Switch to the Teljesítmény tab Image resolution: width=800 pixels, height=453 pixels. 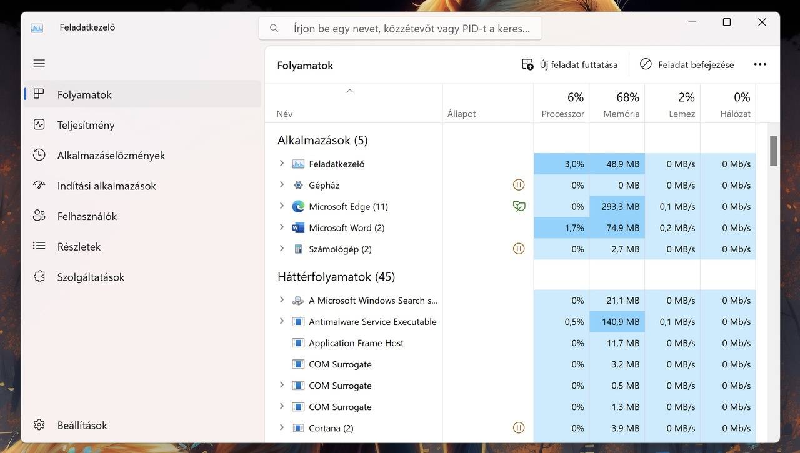pos(142,125)
